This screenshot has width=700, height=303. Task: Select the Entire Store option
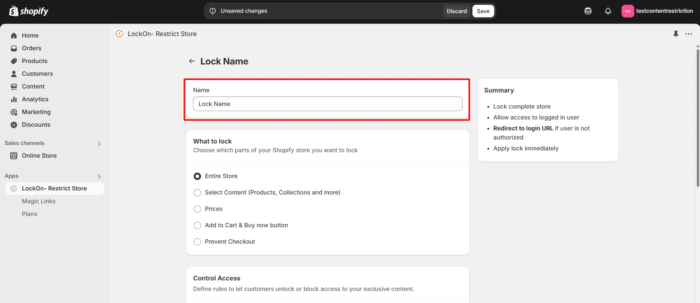click(197, 176)
